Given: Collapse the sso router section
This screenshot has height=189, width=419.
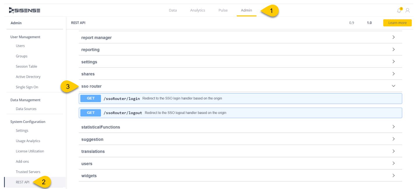Looking at the screenshot, I should coord(393,86).
